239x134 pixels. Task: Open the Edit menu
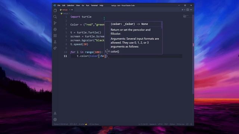tap(63, 6)
